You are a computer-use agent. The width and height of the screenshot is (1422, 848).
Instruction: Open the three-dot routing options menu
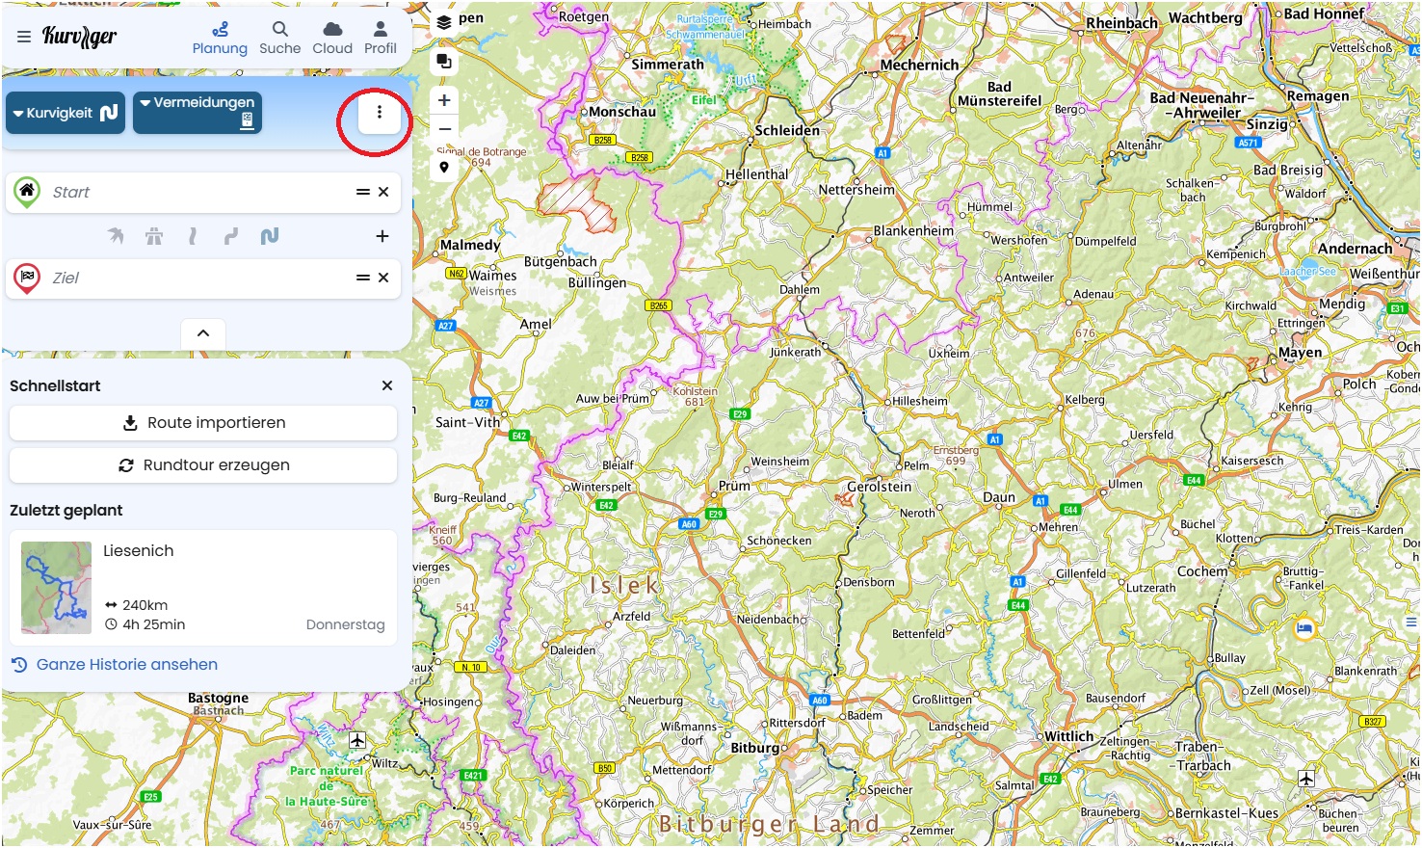pyautogui.click(x=379, y=113)
